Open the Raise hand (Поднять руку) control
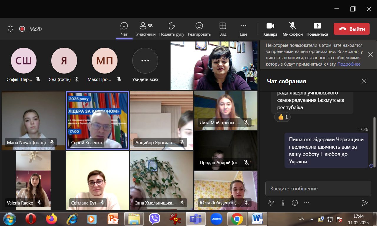The height and width of the screenshot is (226, 377). pos(172,29)
